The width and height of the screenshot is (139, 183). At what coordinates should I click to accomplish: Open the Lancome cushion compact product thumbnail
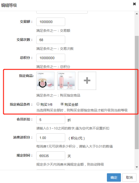coord(45,81)
